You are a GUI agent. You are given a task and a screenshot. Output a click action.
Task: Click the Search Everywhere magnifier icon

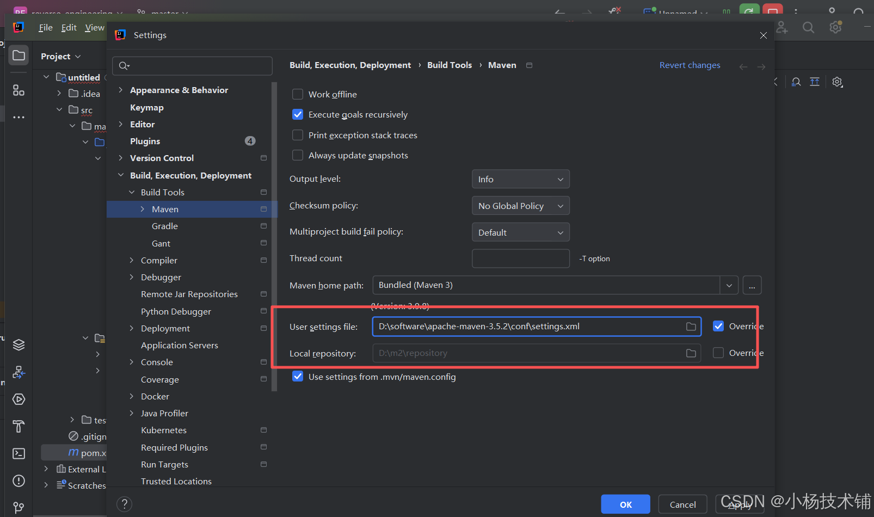809,27
